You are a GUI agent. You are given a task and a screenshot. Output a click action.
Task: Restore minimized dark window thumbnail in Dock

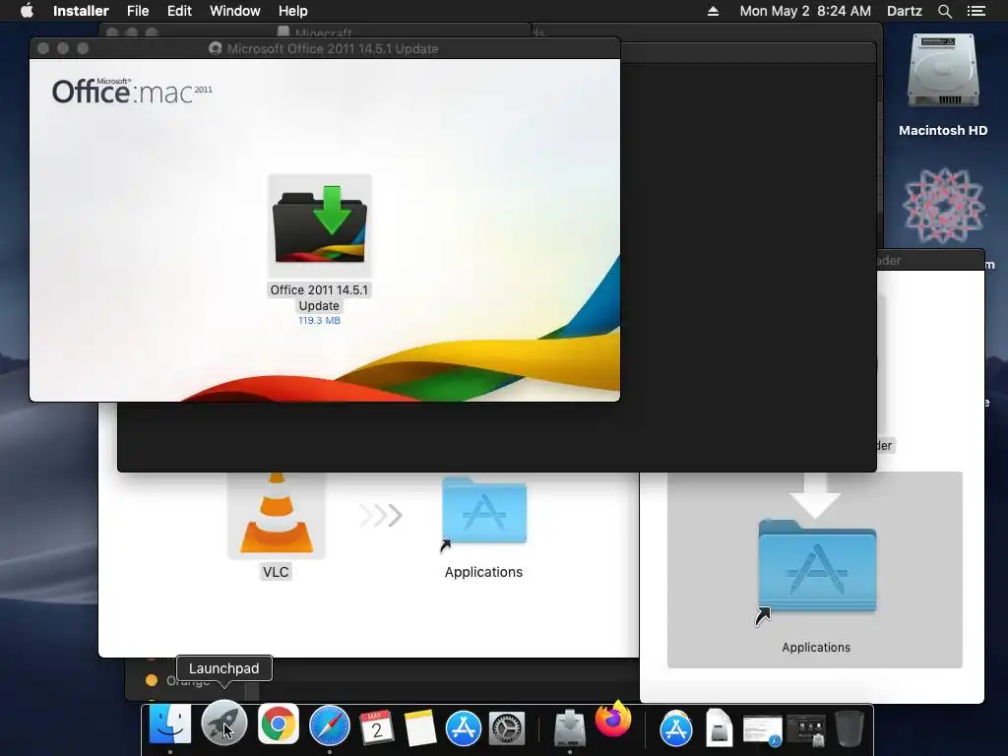click(806, 731)
